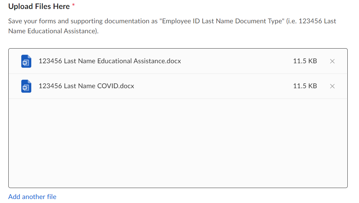Remove the Educational Assistance.docx file
The image size is (359, 203).
point(332,61)
